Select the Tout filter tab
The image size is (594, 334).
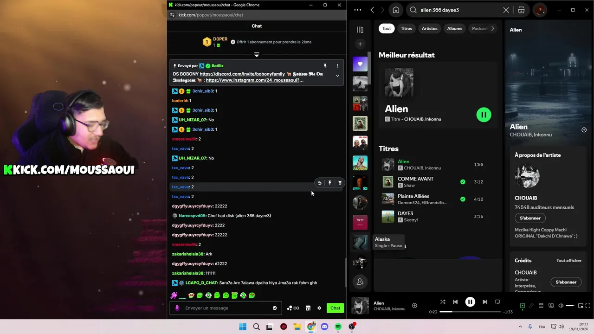387,28
